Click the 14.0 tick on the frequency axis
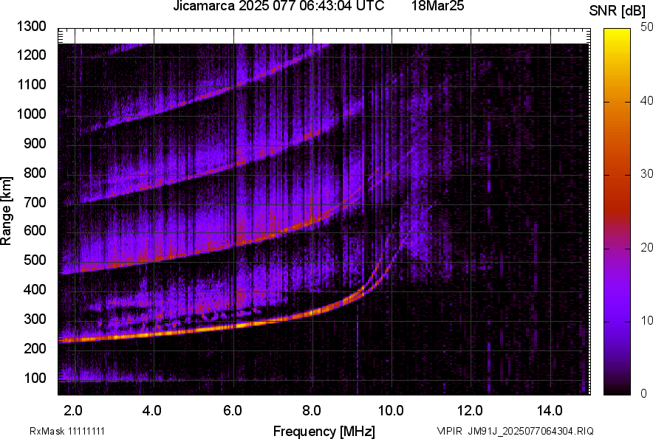653x439 pixels. [550, 409]
